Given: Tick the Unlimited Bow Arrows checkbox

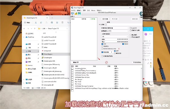Looking at the screenshot, I should (x=72, y=77).
